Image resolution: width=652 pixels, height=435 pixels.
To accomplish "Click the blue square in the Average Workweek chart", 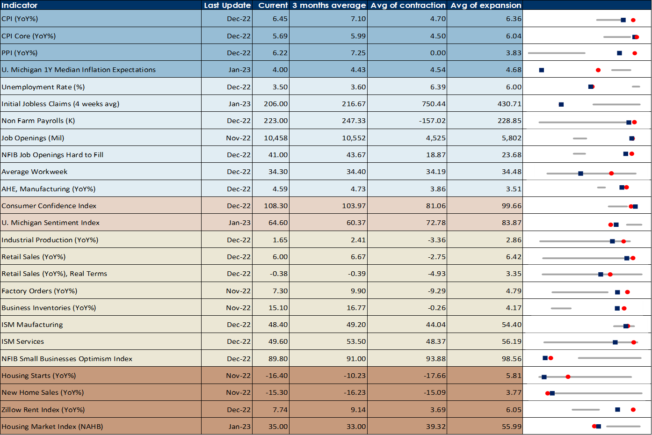I will 580,174.
